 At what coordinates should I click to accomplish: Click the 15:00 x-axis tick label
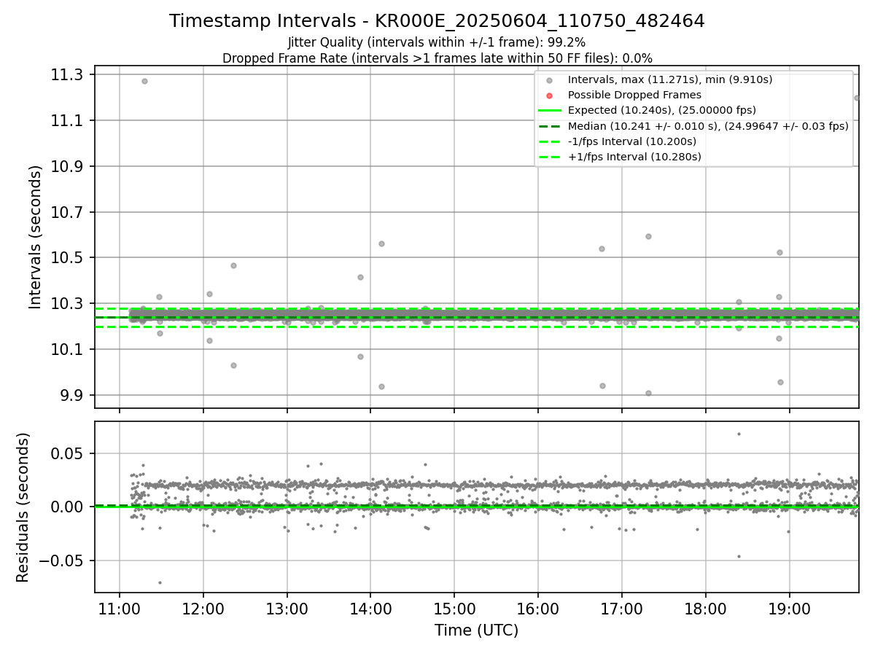(454, 608)
